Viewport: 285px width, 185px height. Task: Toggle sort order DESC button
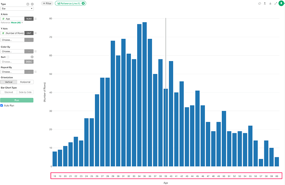29,62
